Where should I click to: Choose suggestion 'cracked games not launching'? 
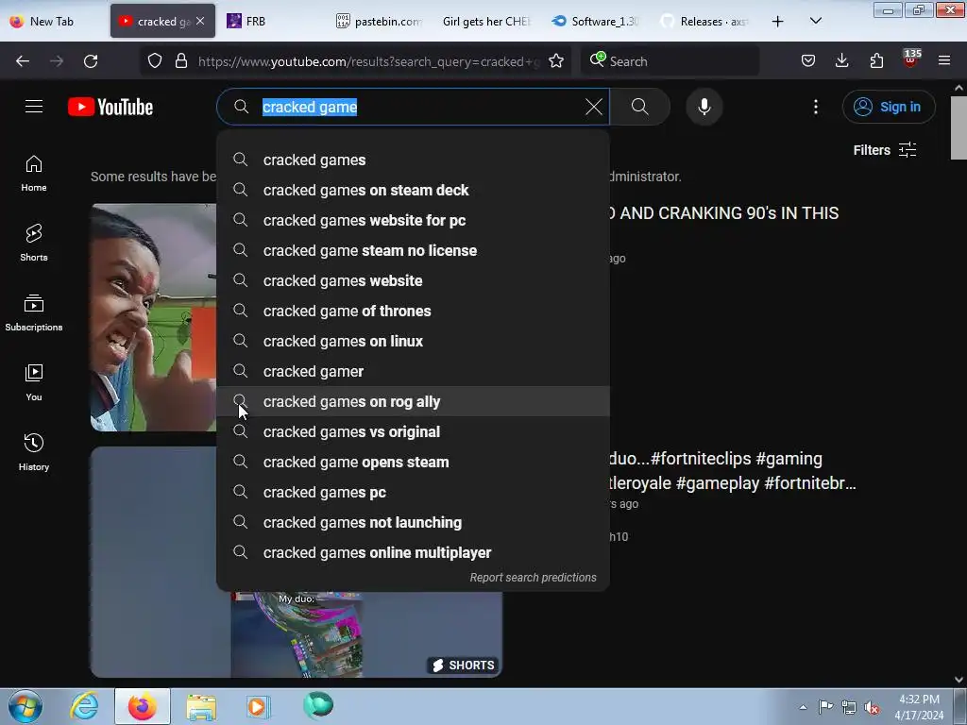[x=414, y=522]
